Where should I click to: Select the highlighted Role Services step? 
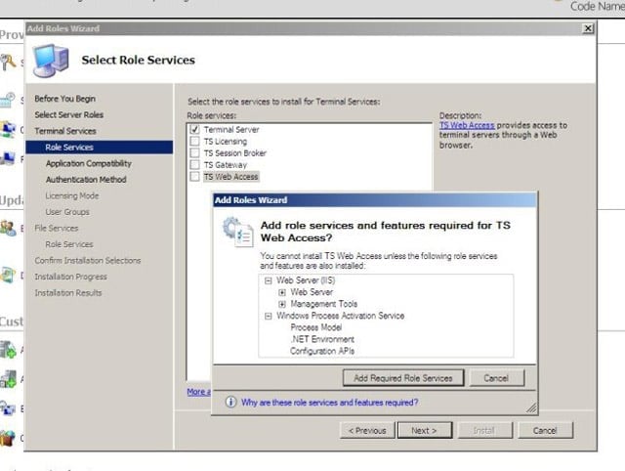100,148
